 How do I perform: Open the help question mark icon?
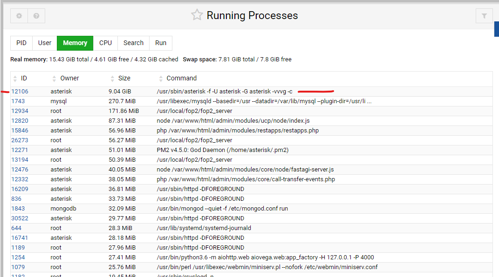36,16
